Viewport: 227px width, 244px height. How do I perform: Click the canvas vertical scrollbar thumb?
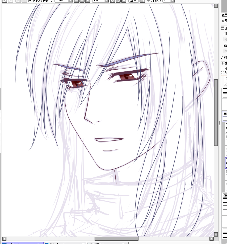[x=216, y=112]
